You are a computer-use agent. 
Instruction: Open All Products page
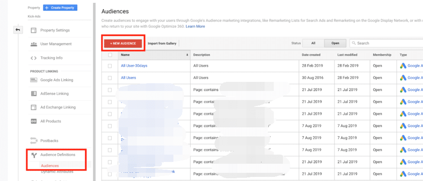coord(51,121)
